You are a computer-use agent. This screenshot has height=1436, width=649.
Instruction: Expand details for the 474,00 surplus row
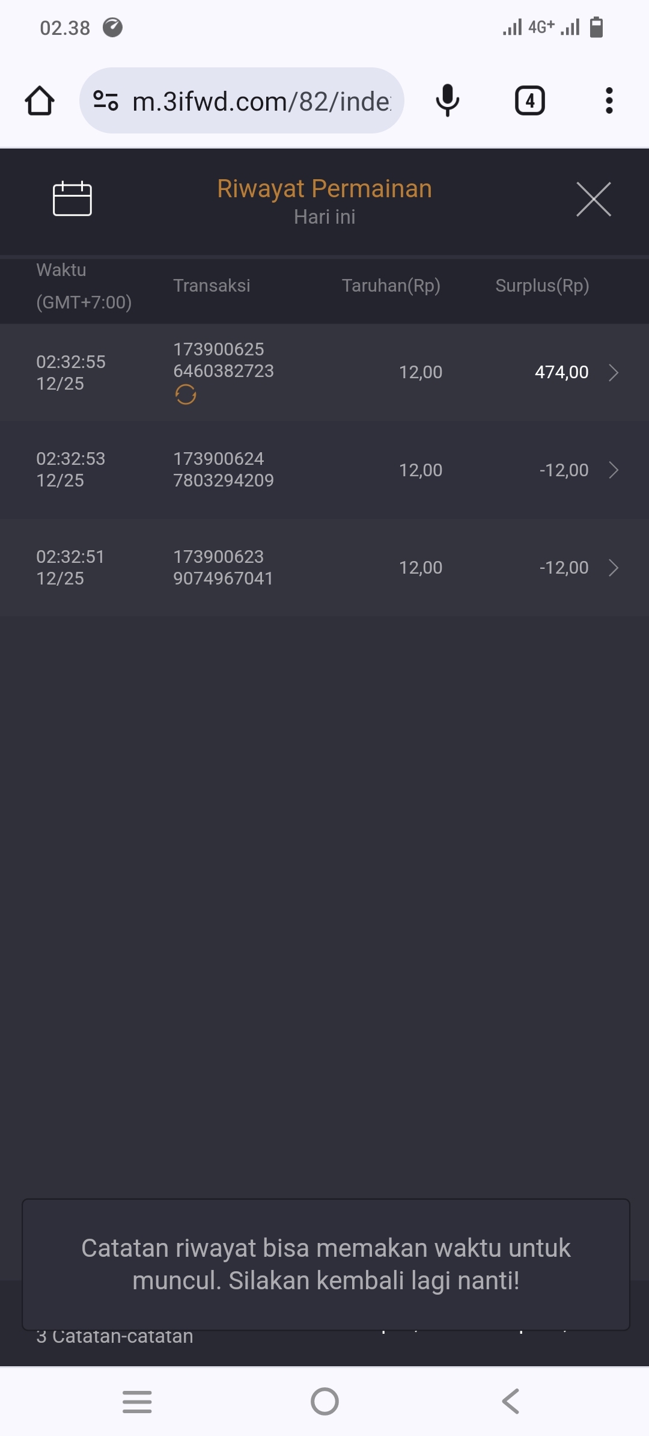[x=613, y=373]
